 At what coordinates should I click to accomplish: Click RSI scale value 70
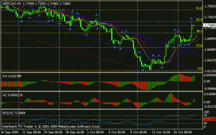click(205, 115)
